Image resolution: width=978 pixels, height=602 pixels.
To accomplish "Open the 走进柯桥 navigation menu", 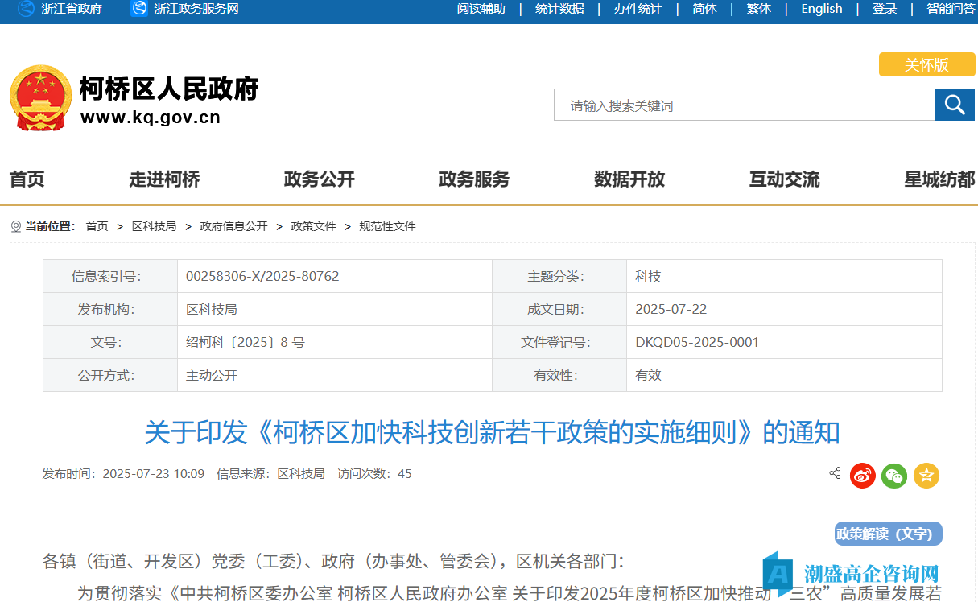I will (164, 179).
